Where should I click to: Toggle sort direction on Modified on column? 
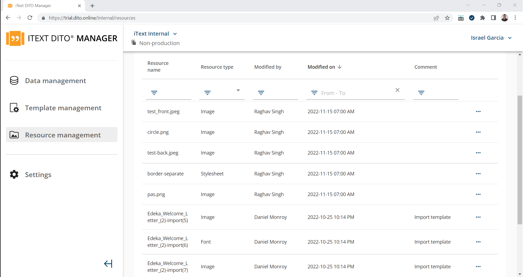340,67
